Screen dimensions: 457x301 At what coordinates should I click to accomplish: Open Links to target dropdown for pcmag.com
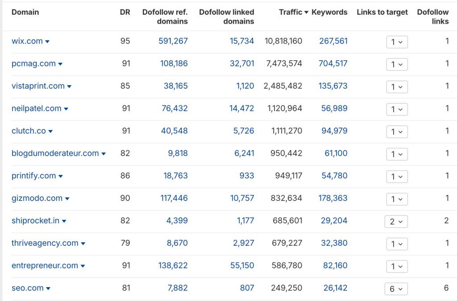click(397, 64)
